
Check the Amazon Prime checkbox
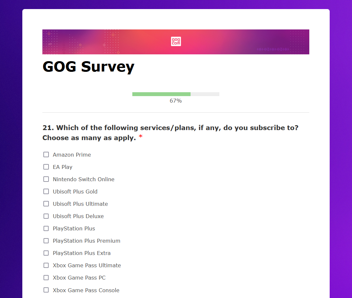46,155
